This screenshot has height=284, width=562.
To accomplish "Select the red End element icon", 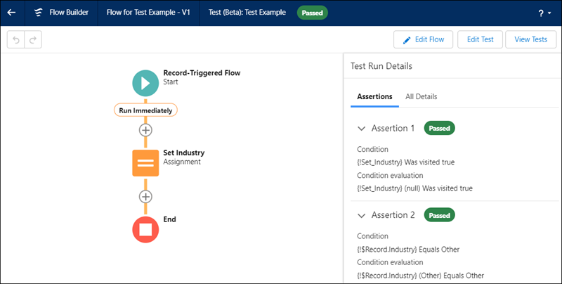I will coord(145,229).
